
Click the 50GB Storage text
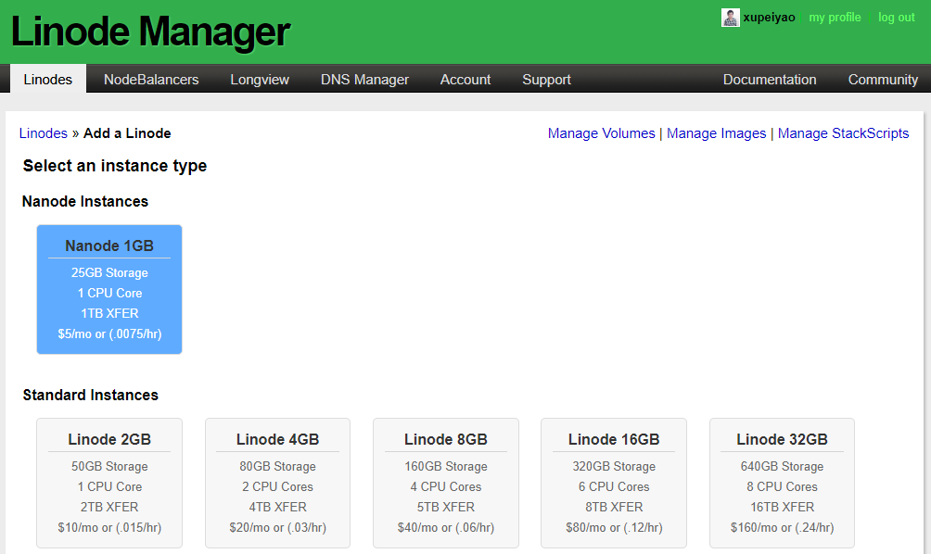(109, 466)
